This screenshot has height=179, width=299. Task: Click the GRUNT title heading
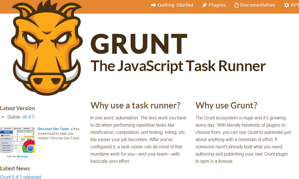[x=139, y=44]
